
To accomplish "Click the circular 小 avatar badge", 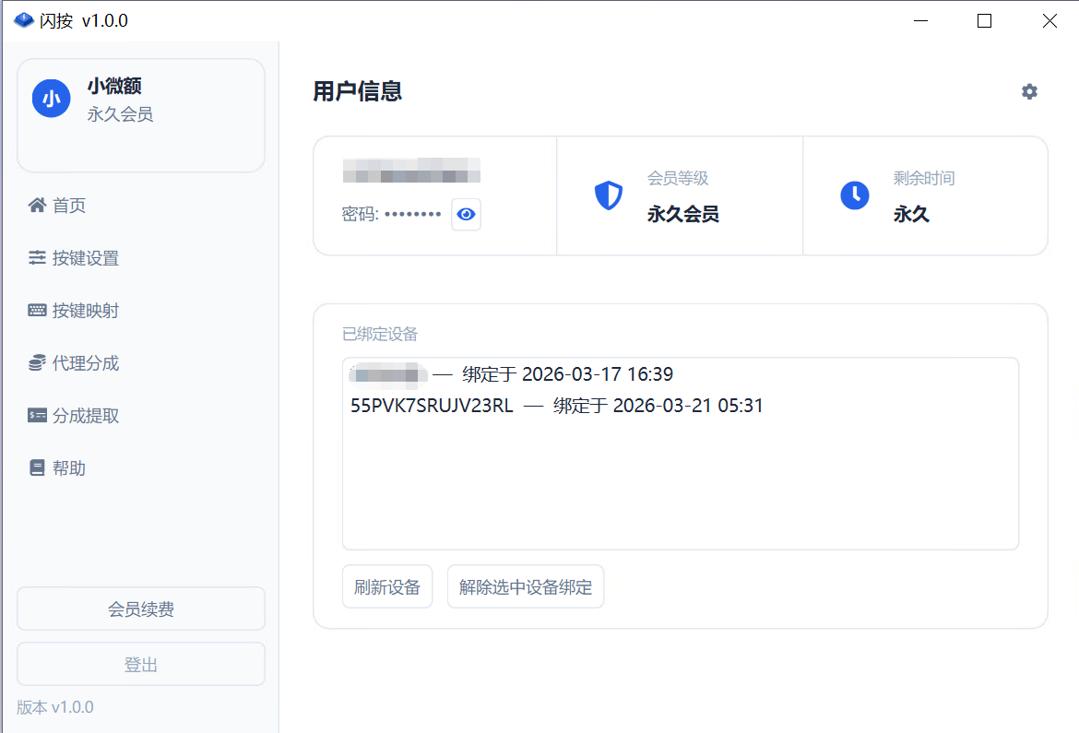I will (x=51, y=98).
